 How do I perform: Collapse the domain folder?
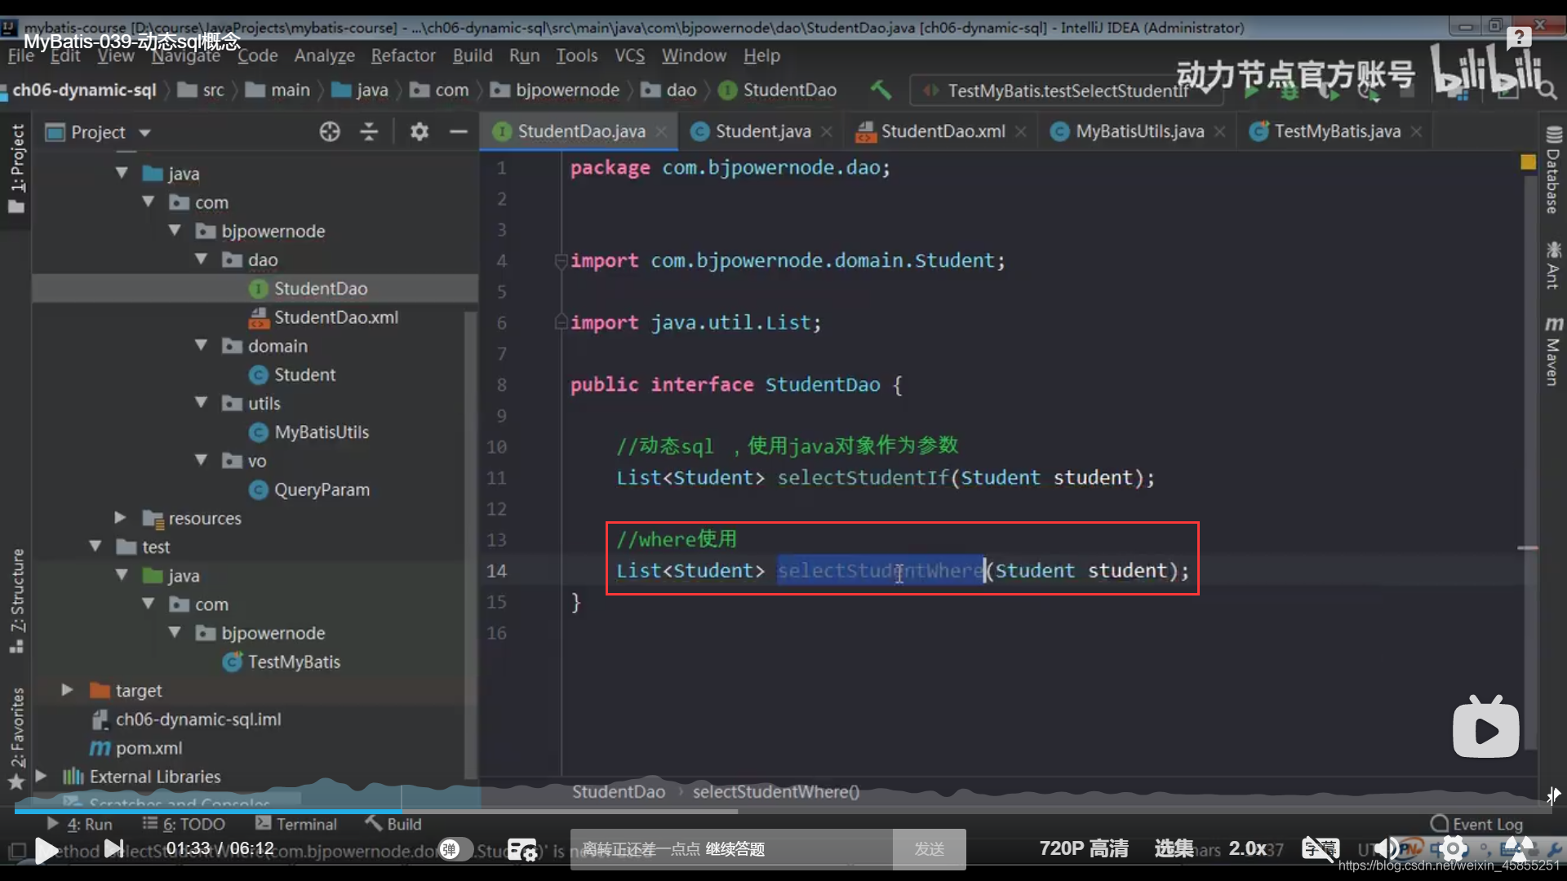coord(202,346)
